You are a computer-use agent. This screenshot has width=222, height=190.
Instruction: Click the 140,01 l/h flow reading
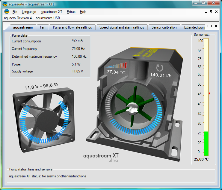[161, 75]
